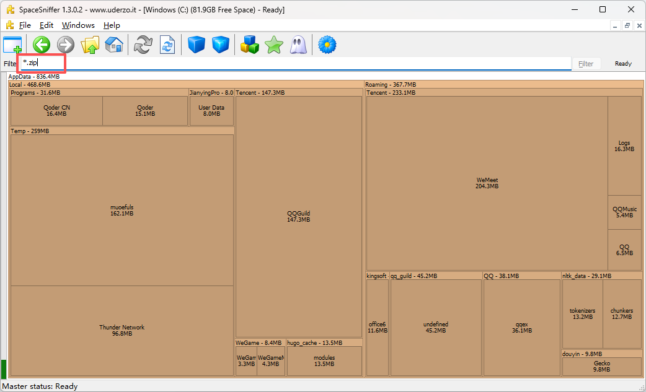Viewport: 646px width, 392px height.
Task: Click into the filter field containing *.zip
Action: point(296,63)
